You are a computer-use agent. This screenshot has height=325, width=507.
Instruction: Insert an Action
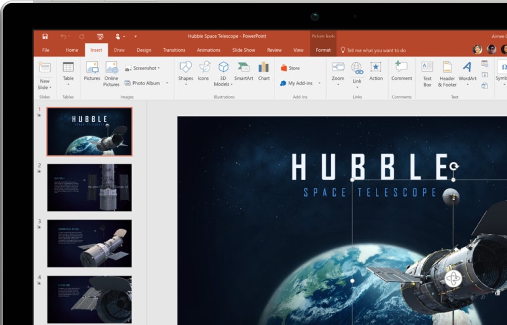point(376,71)
